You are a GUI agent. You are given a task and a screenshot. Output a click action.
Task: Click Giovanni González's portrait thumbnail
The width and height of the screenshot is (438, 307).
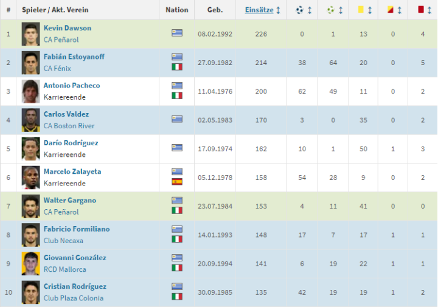tap(30, 263)
